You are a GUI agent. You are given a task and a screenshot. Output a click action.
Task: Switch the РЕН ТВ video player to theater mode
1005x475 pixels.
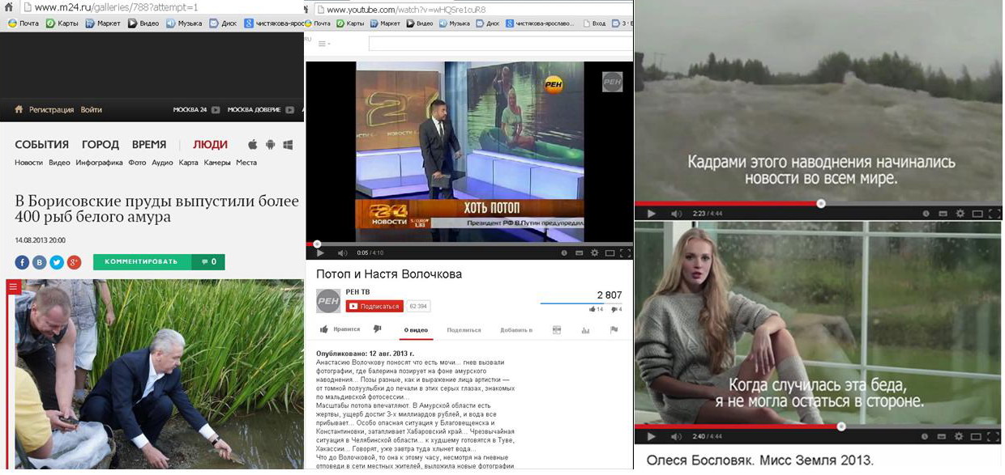pos(609,253)
